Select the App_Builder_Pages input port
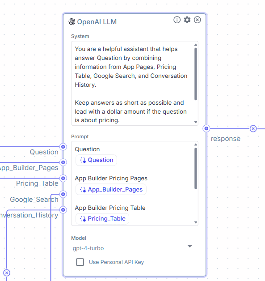The image size is (265, 281). tap(63, 162)
